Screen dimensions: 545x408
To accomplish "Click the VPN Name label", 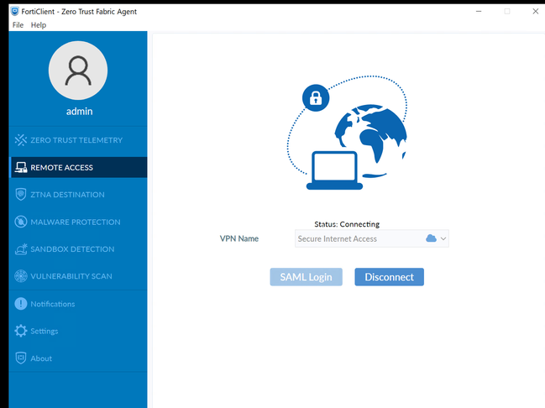I will tap(239, 238).
